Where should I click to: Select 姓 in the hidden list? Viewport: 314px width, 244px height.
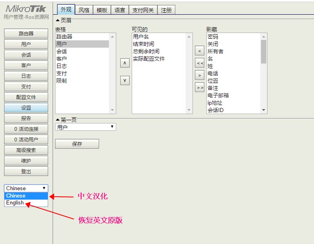pos(234,66)
